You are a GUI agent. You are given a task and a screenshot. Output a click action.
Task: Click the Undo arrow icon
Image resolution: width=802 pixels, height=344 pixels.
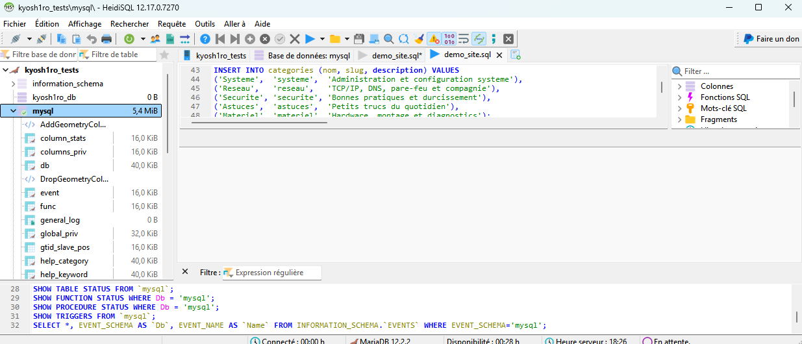point(92,39)
